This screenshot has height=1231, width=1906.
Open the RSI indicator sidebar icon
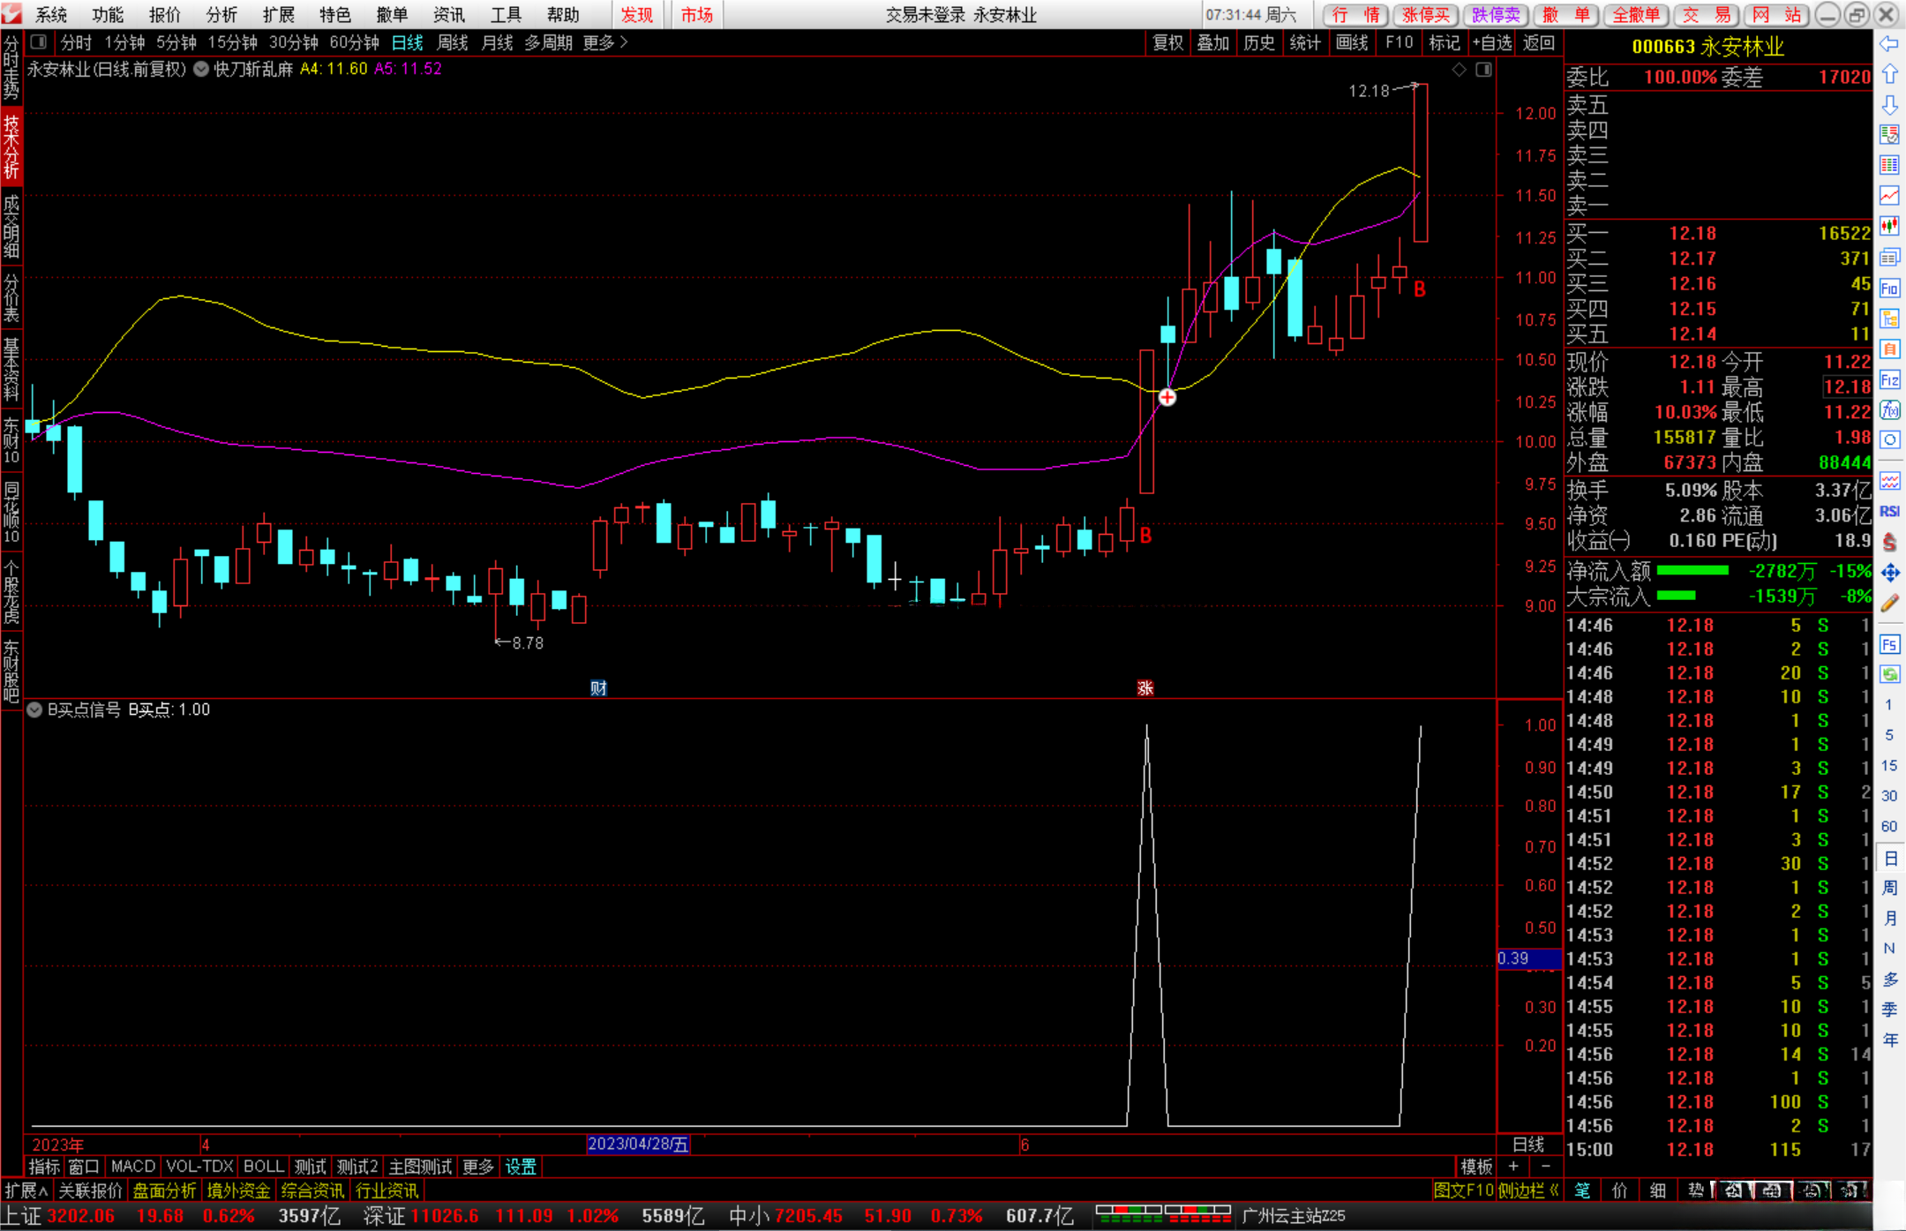1889,512
